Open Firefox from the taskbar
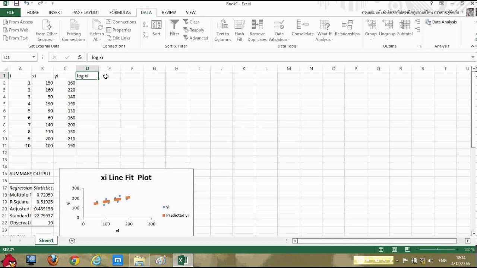The width and height of the screenshot is (477, 268). click(x=53, y=260)
